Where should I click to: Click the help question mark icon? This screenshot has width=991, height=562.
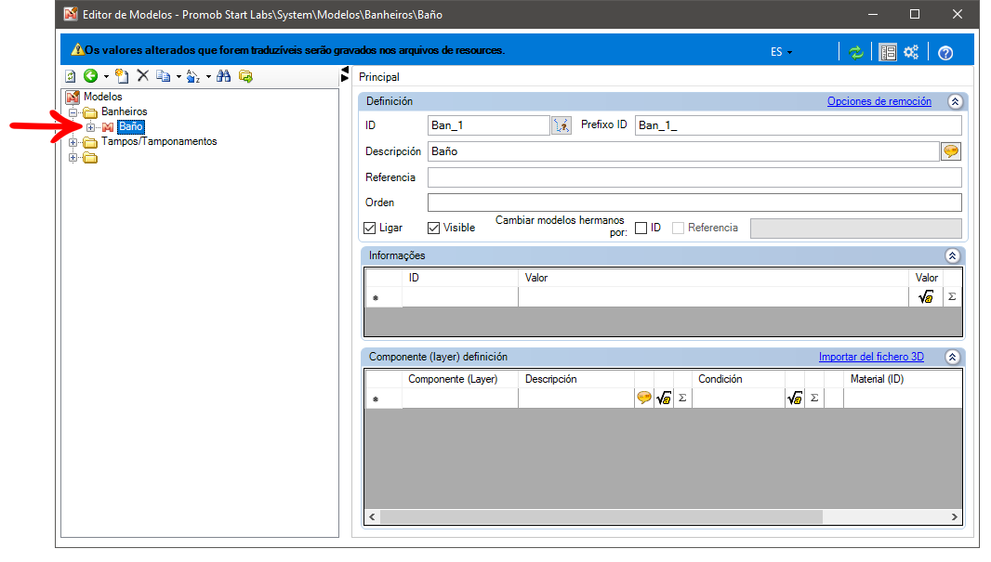945,53
